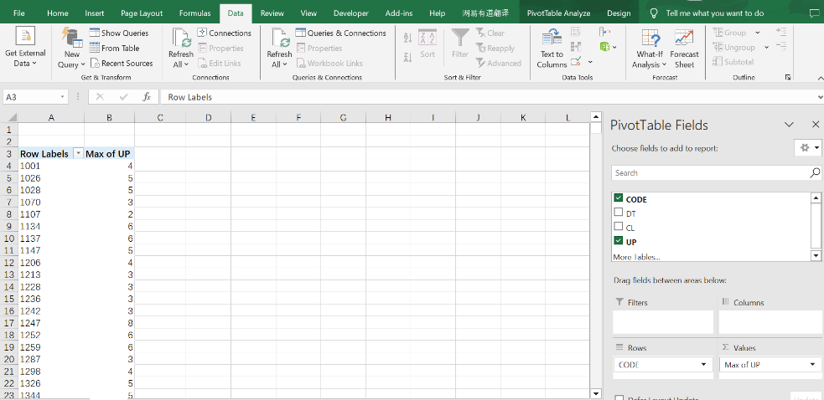Expand the Max of UP value dropdown
The width and height of the screenshot is (824, 400).
point(812,365)
